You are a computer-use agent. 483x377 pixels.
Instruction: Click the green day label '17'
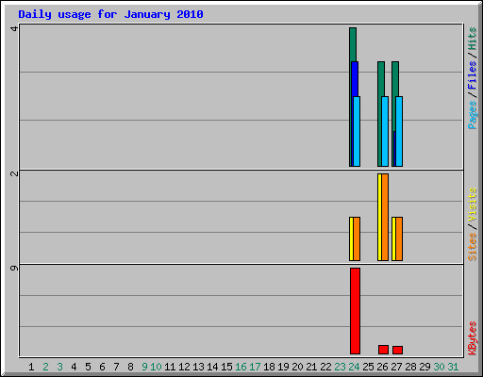255,367
